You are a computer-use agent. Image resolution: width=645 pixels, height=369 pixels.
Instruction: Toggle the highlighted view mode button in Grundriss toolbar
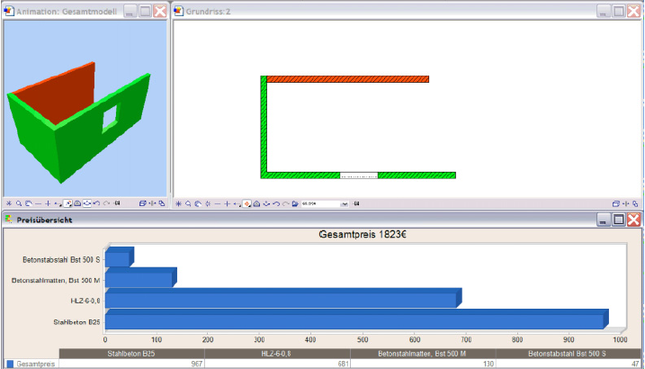pyautogui.click(x=246, y=204)
